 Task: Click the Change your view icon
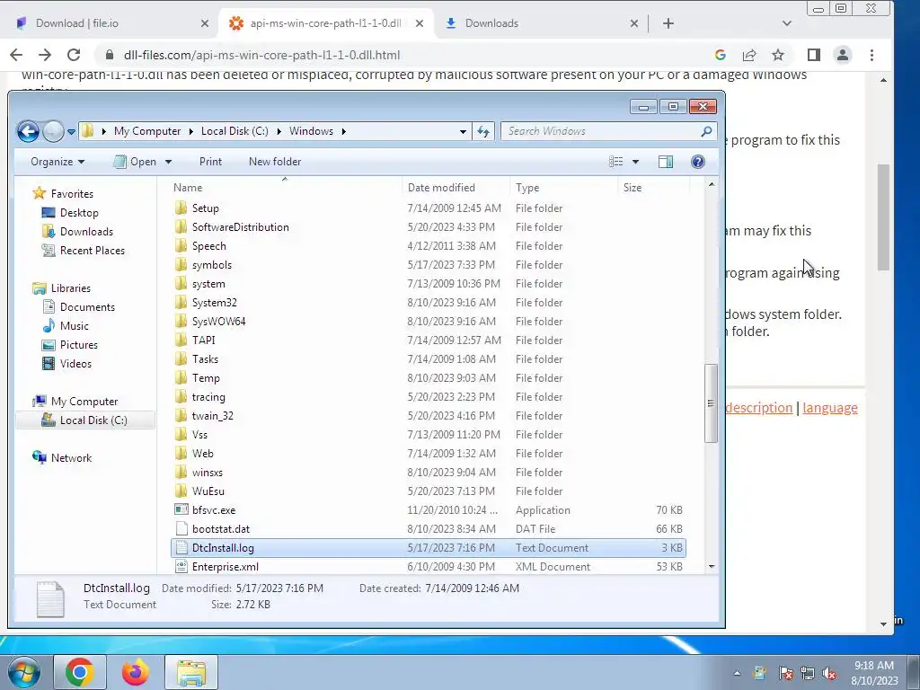[x=615, y=162]
